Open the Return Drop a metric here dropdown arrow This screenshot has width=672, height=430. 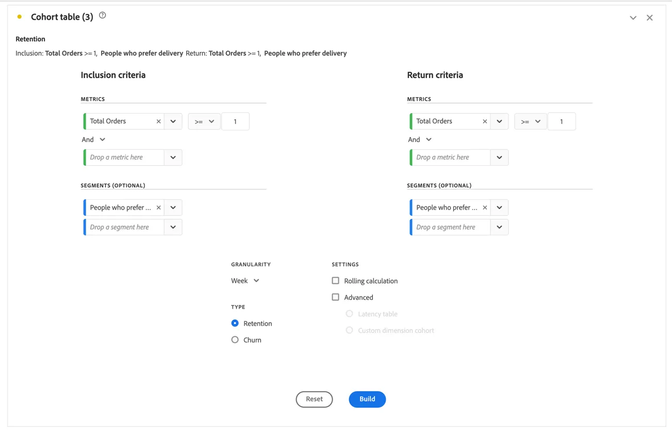point(499,157)
